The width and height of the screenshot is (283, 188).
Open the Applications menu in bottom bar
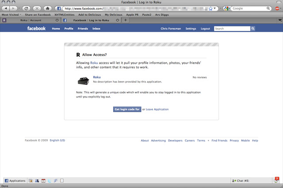click(15, 180)
